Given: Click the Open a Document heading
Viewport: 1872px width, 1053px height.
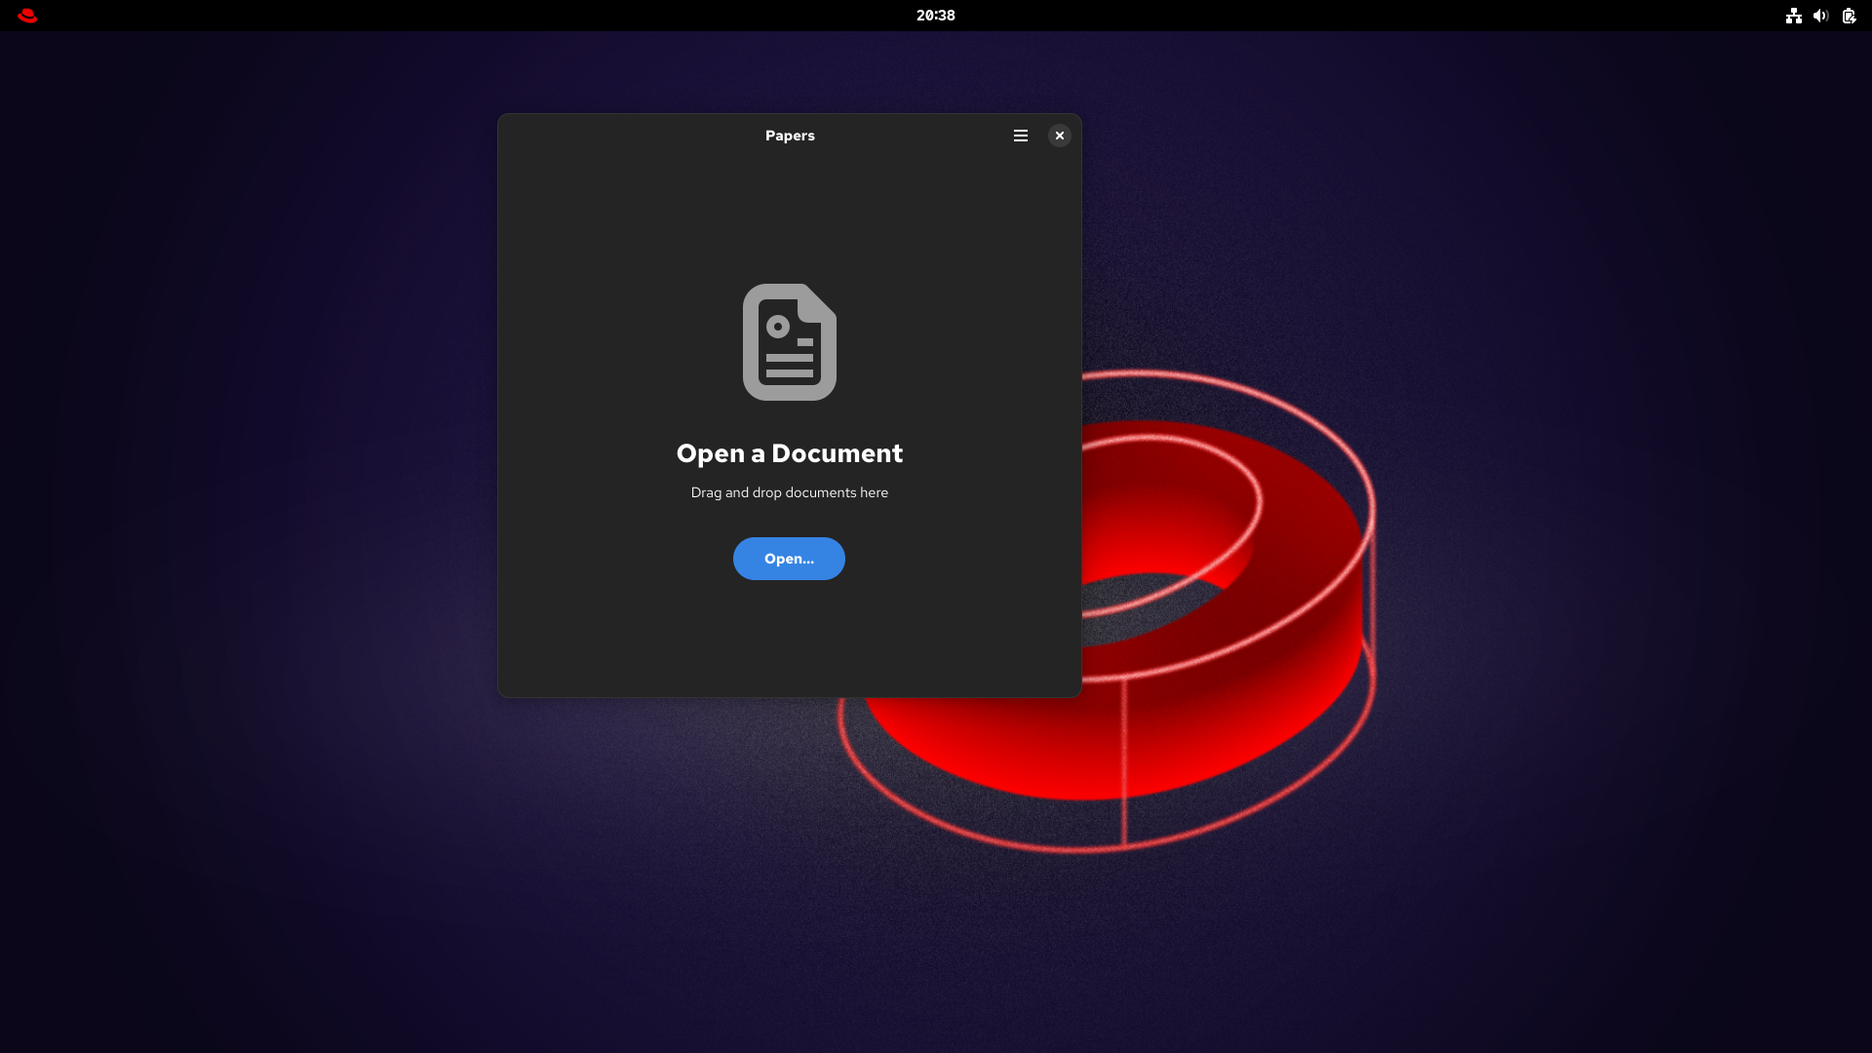Looking at the screenshot, I should tap(790, 453).
